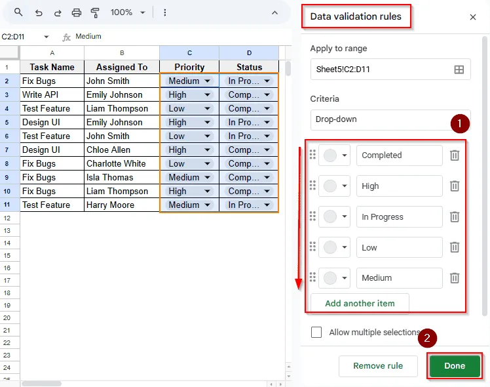Viewport: 490px width, 387px height.
Task: Click the sheet vertical scroll down arrow
Action: pyautogui.click(x=288, y=376)
